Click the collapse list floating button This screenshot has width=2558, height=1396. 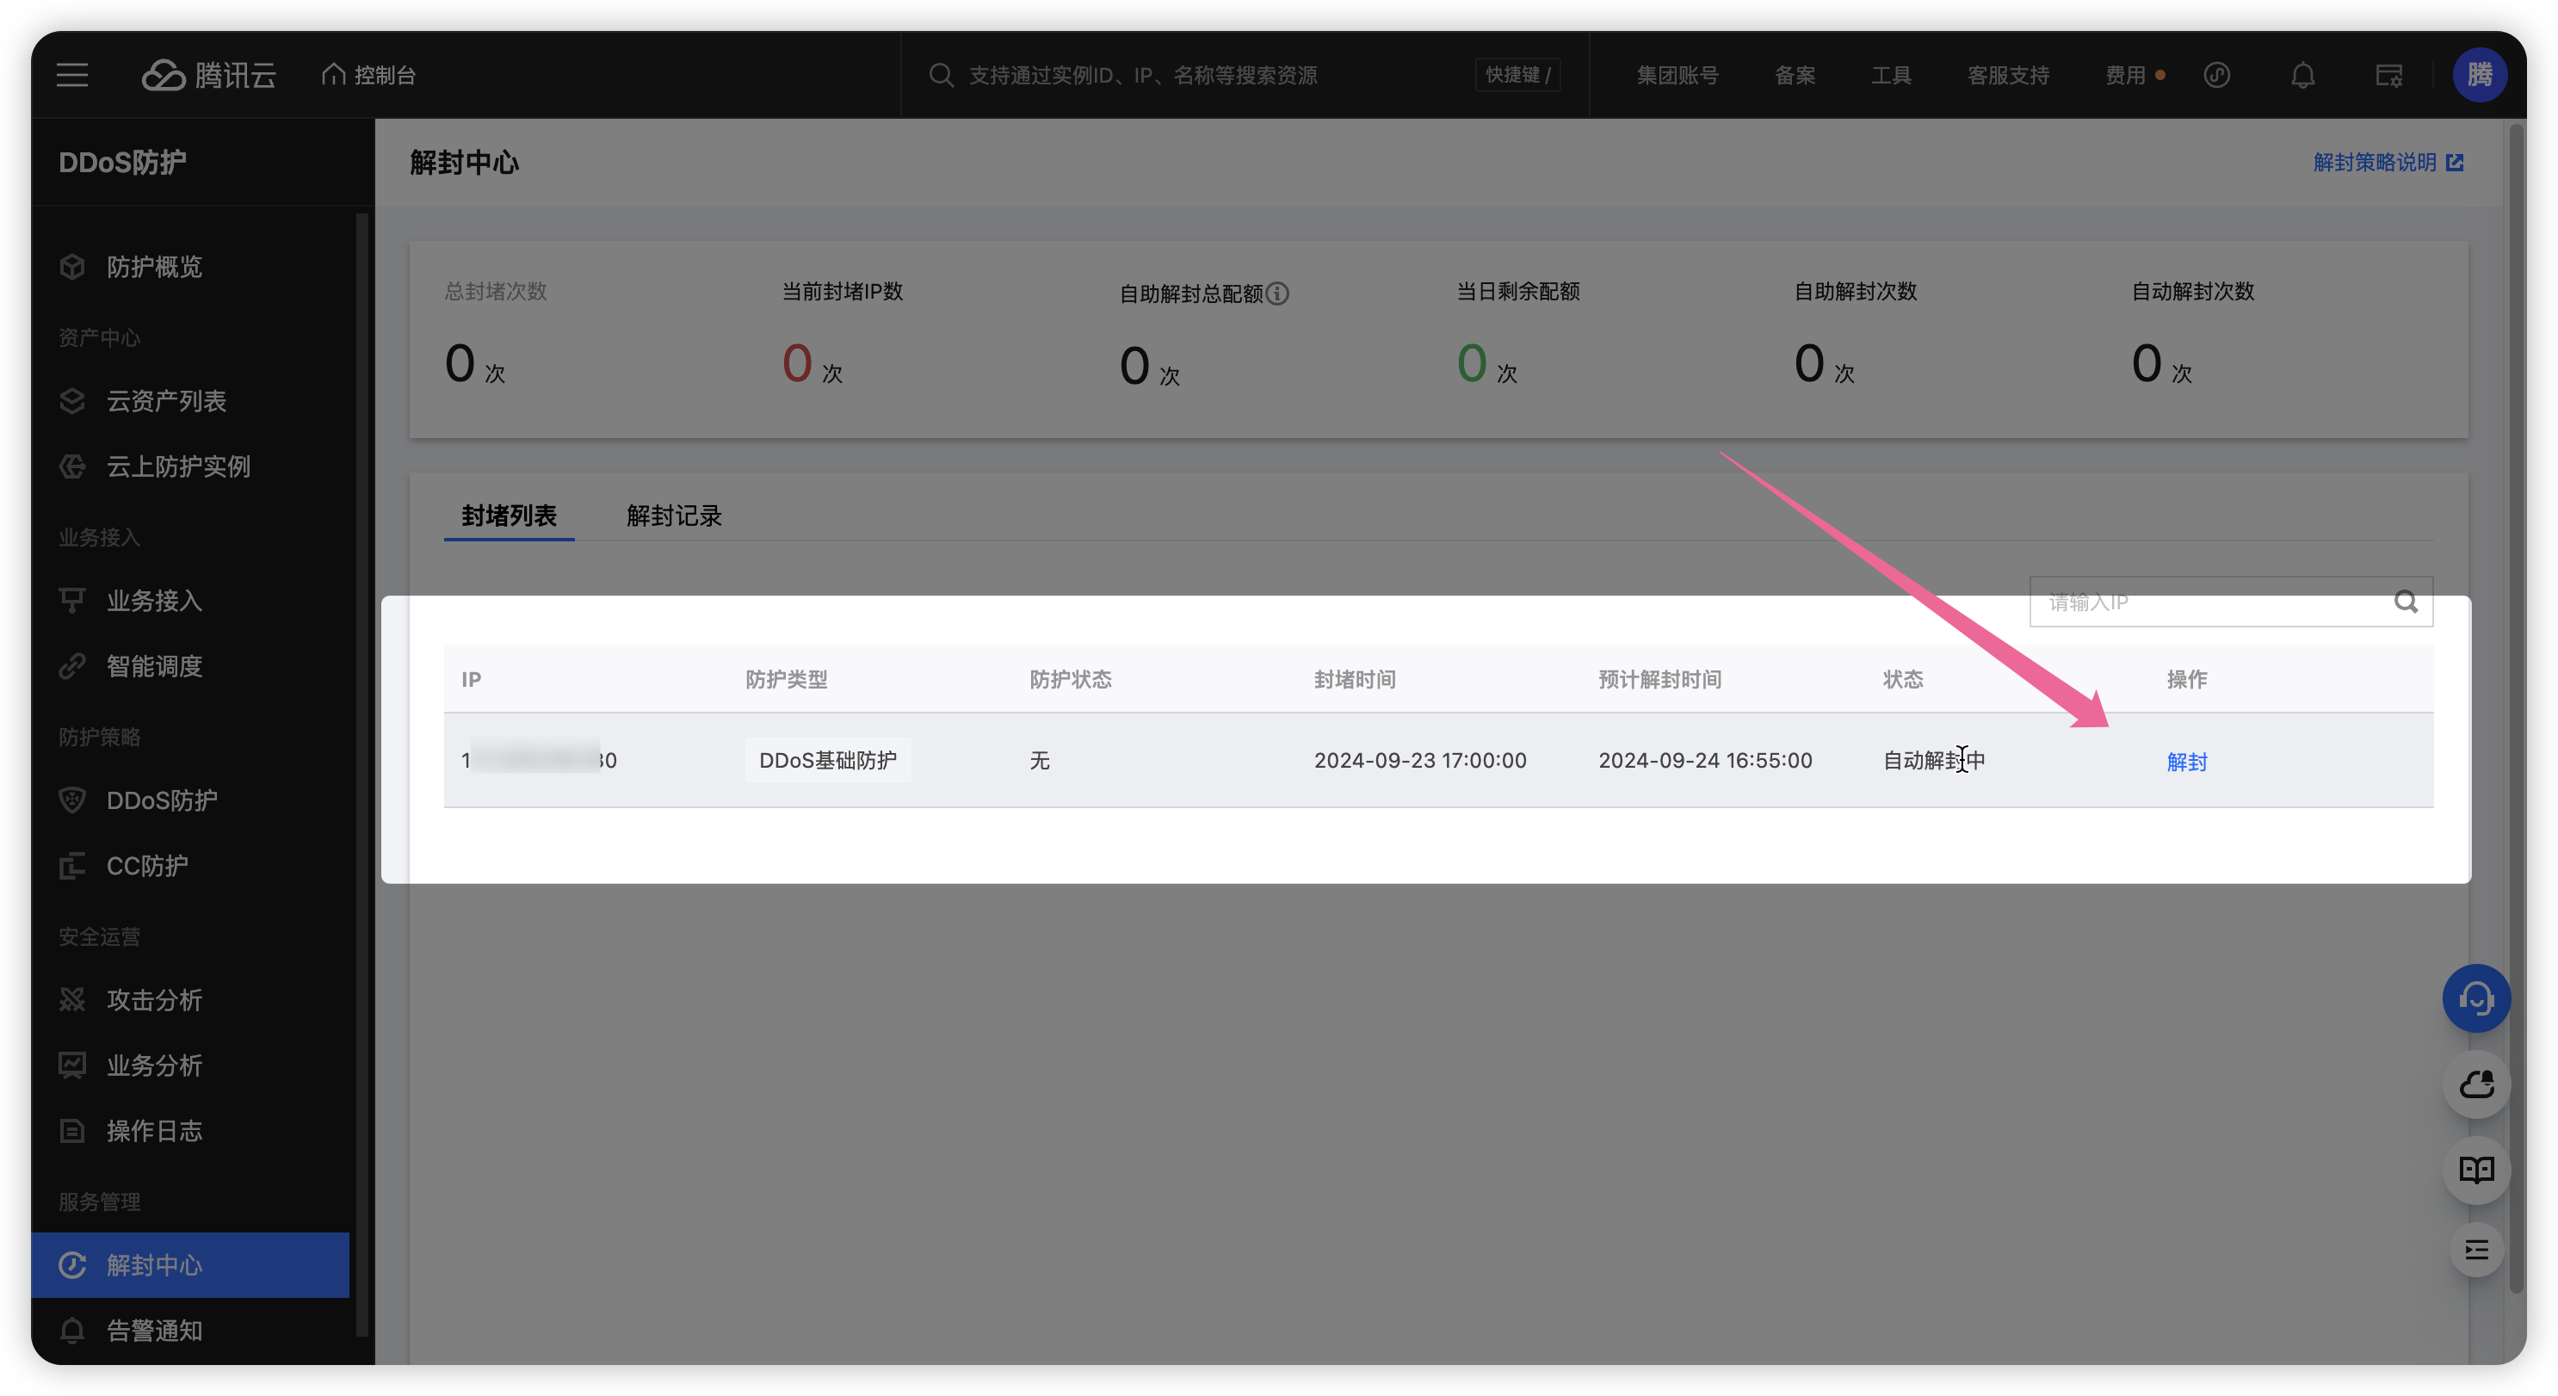(2476, 1250)
